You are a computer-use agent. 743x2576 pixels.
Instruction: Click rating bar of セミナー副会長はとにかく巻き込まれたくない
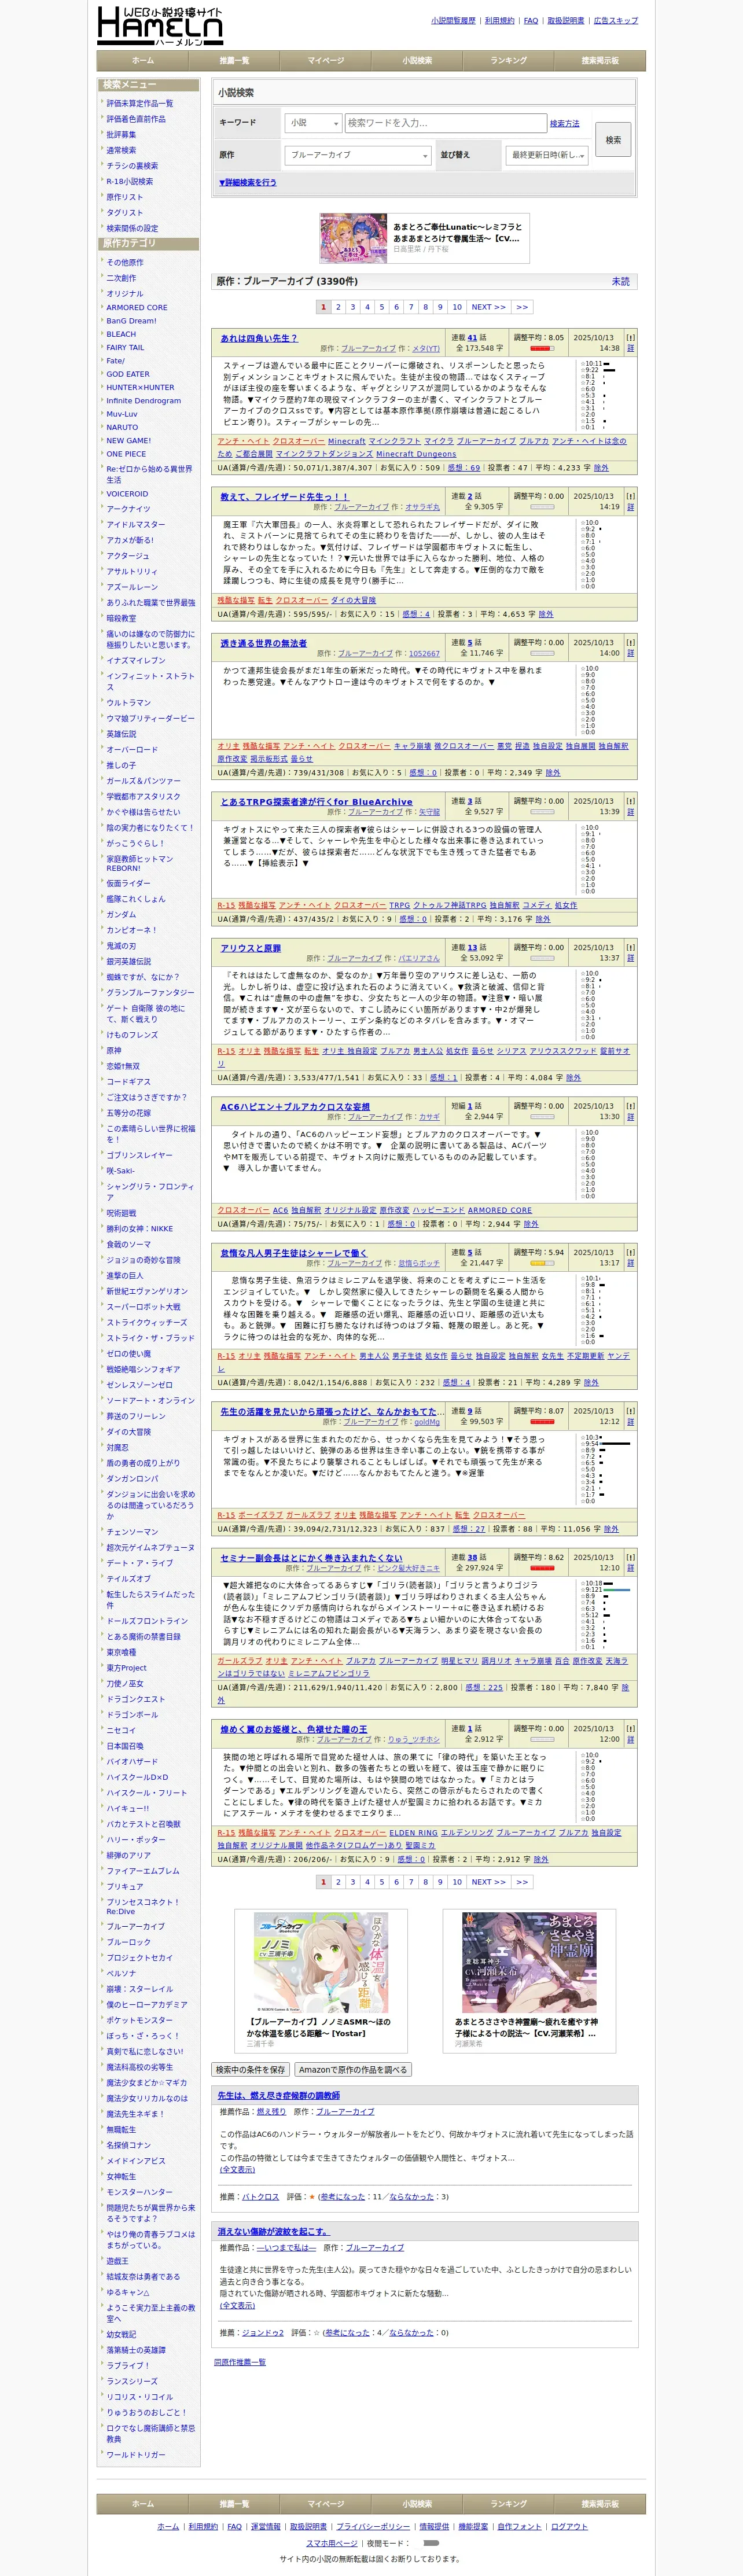542,1568
